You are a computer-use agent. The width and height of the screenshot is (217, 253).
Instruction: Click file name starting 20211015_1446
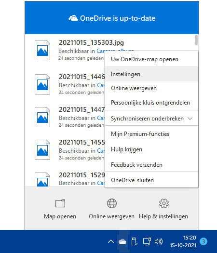point(82,77)
